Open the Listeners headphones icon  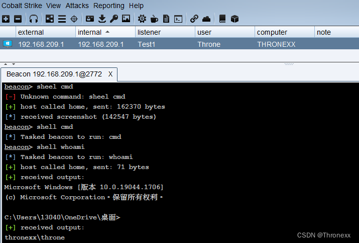tap(34, 19)
